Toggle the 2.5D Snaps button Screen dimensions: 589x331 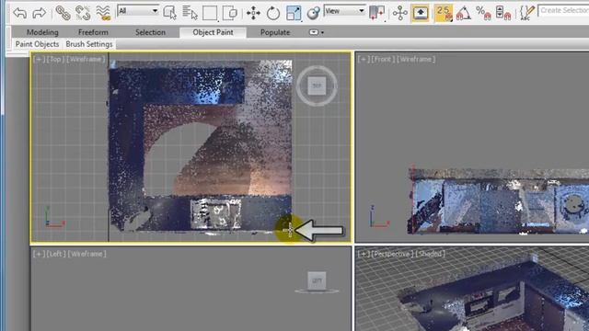444,13
